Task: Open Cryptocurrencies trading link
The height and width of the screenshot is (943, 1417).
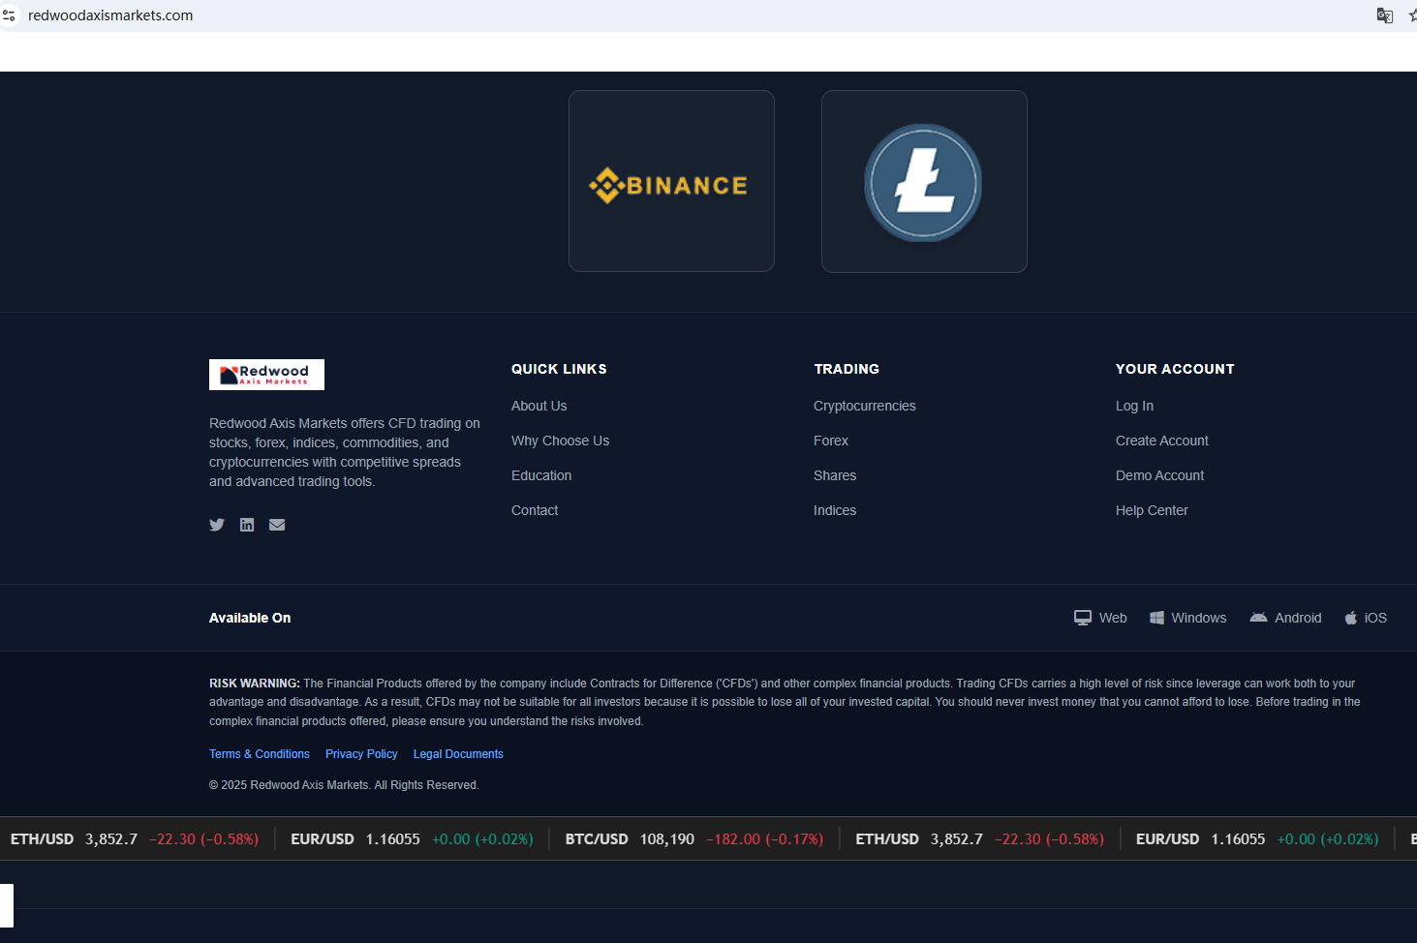Action: click(865, 406)
